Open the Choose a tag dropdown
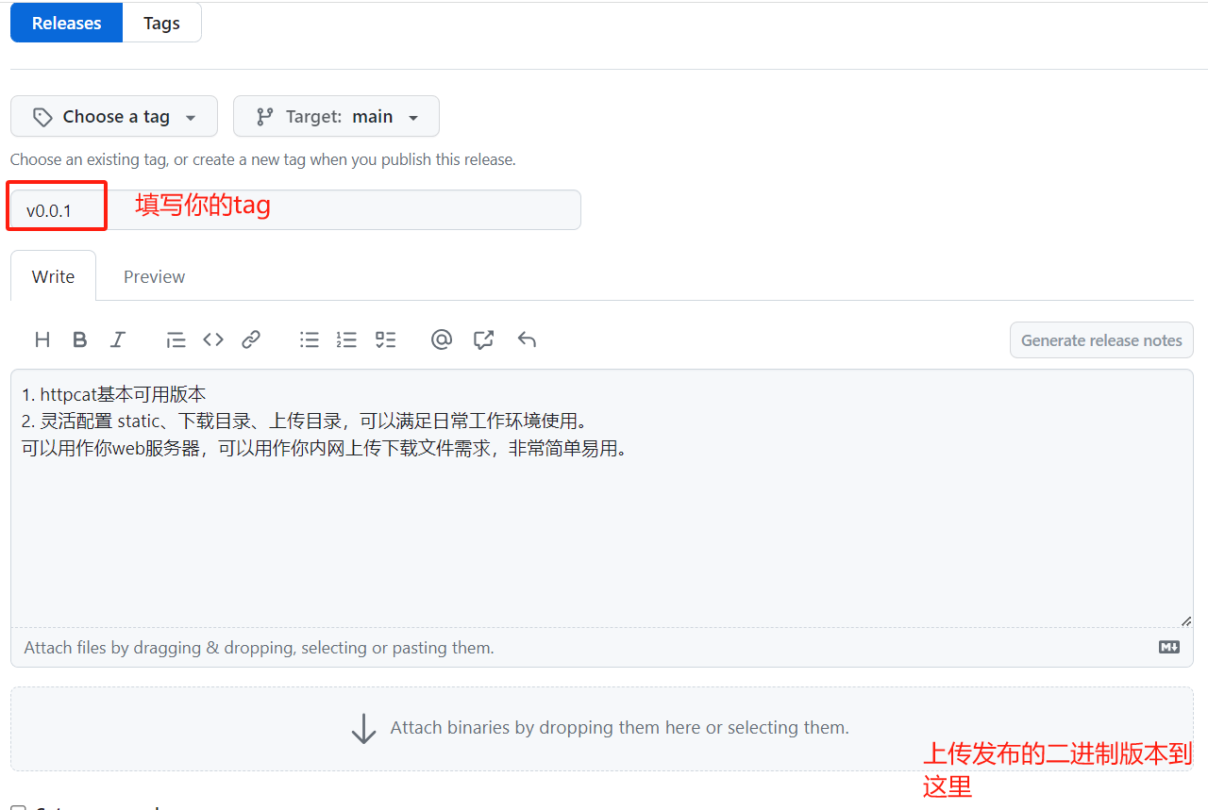This screenshot has width=1208, height=810. 113,116
